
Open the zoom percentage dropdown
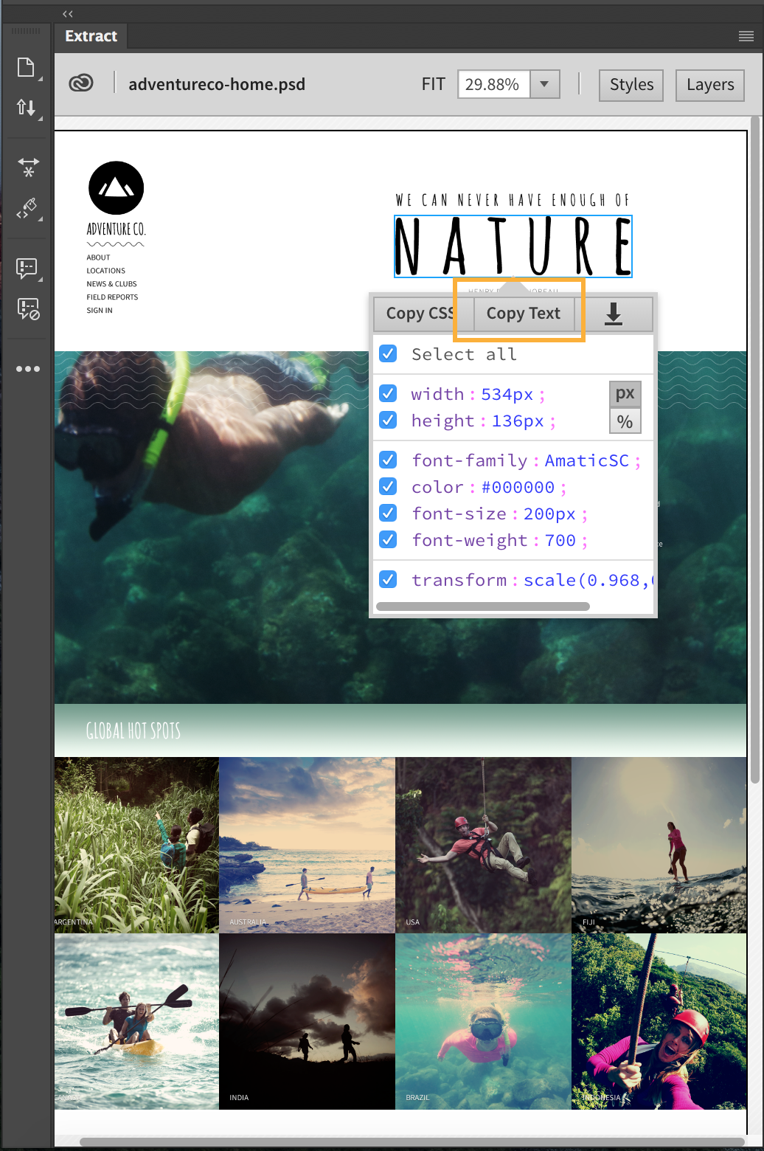544,84
